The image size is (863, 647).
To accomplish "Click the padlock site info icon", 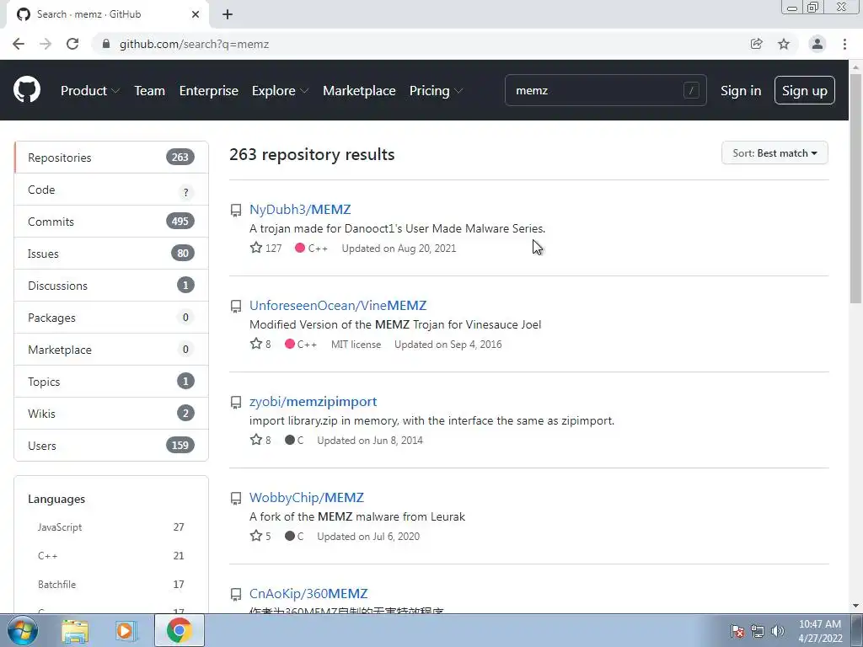I will 106,44.
